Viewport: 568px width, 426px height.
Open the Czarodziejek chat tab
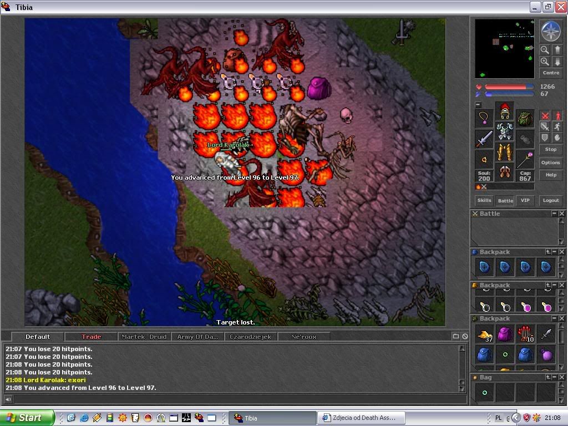click(251, 337)
